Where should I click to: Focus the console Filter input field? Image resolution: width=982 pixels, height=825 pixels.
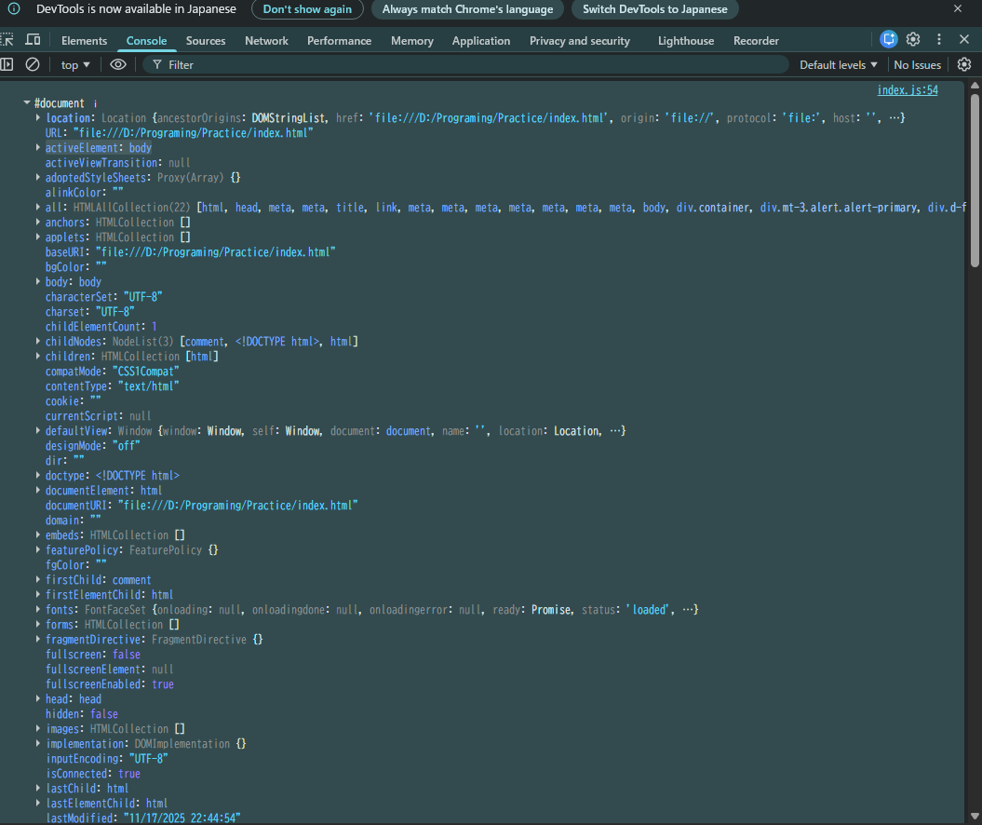point(464,64)
